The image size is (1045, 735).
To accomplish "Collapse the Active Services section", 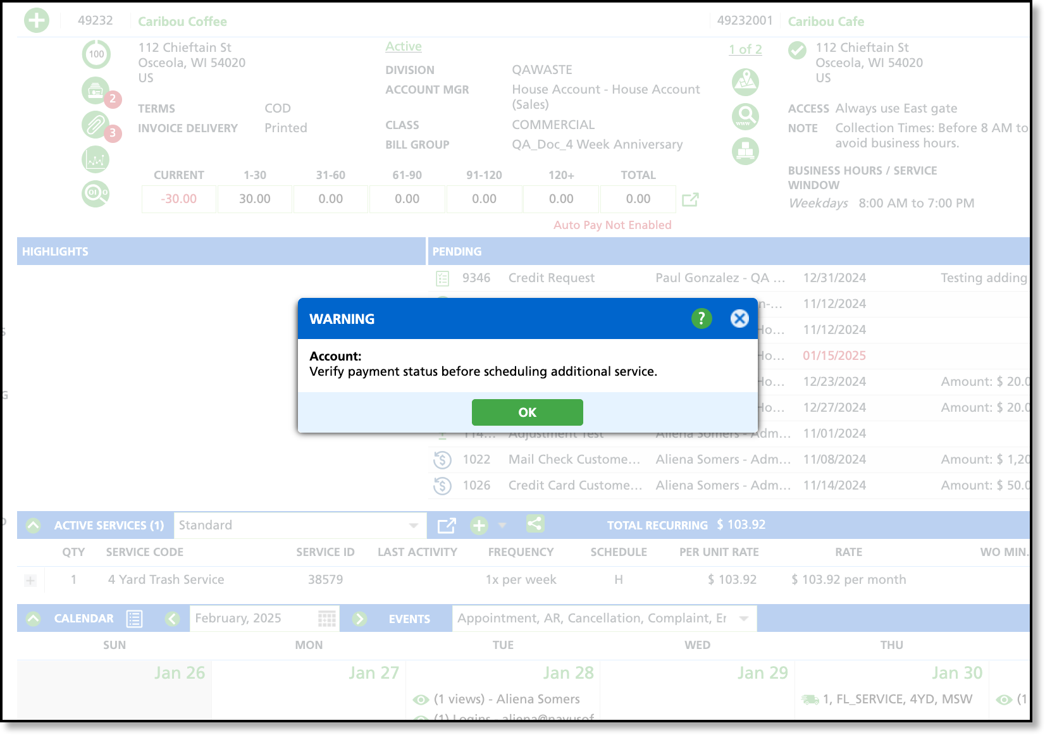I will point(34,526).
